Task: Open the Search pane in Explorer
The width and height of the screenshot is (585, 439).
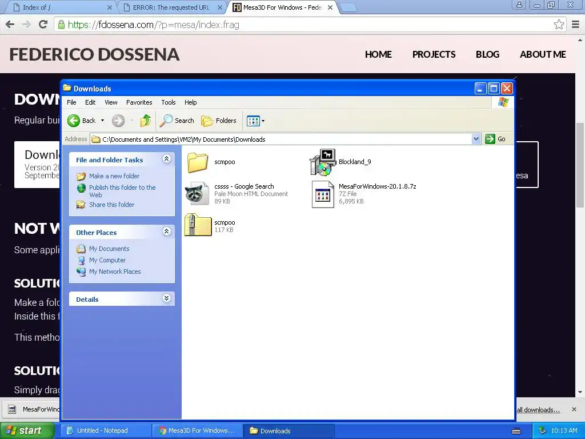Action: [x=177, y=121]
